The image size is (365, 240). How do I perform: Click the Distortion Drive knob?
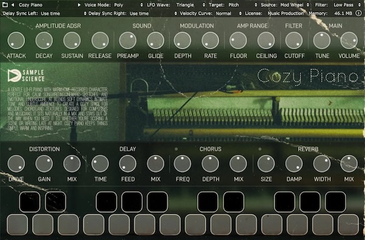click(x=16, y=163)
